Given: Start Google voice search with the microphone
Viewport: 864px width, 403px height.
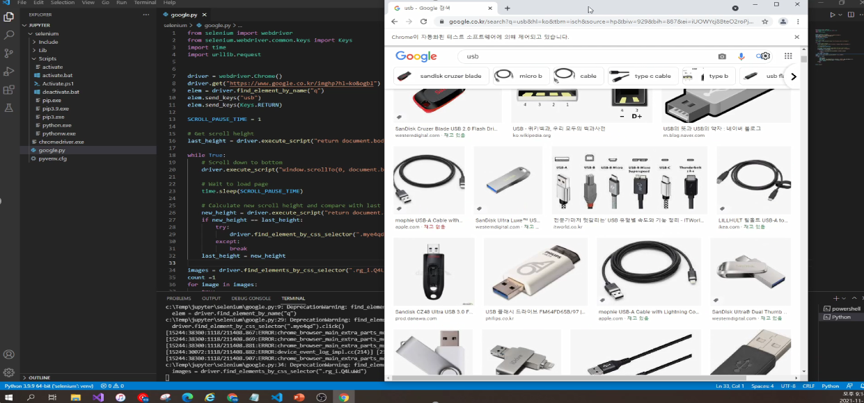Looking at the screenshot, I should (741, 56).
